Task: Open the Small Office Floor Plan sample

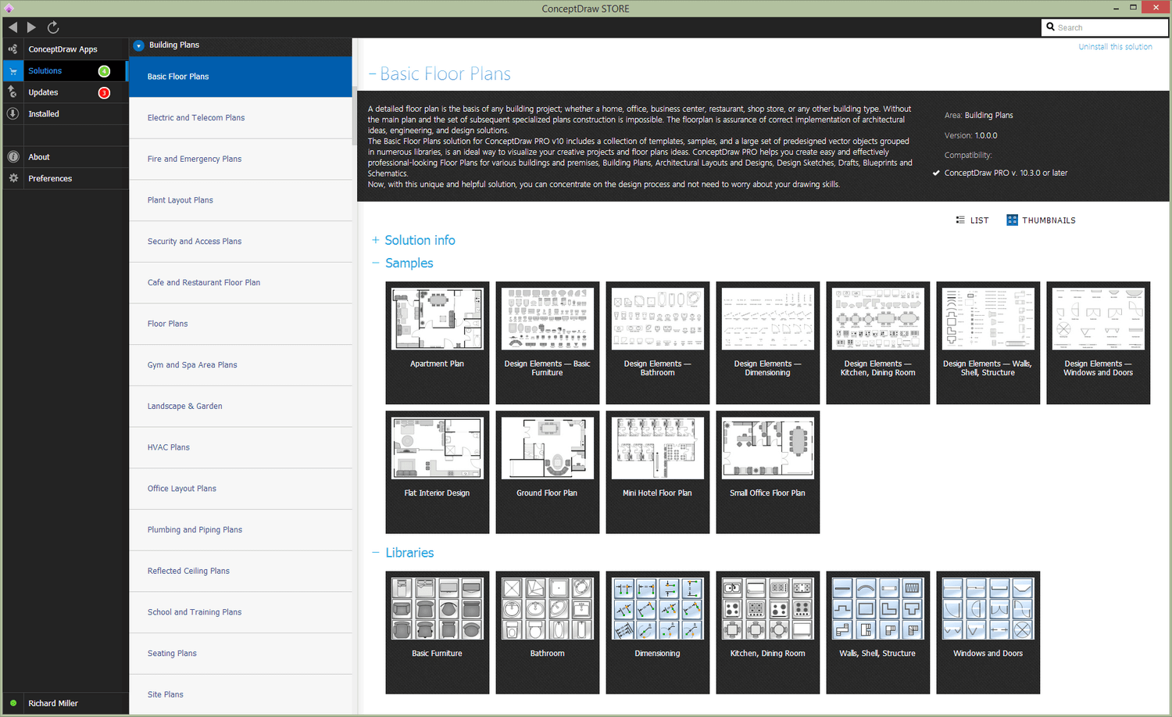Action: point(768,472)
